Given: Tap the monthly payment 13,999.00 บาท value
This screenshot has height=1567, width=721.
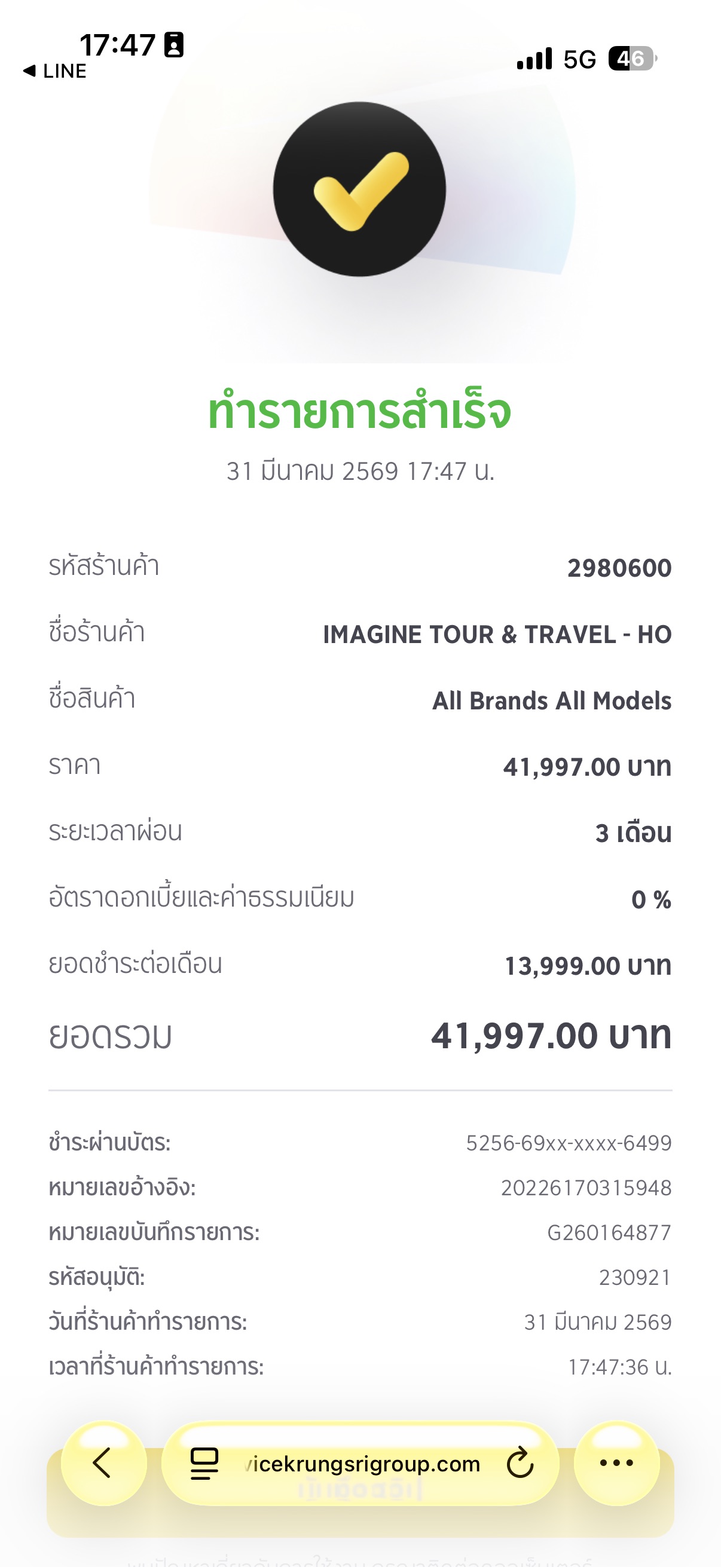Looking at the screenshot, I should [x=588, y=966].
